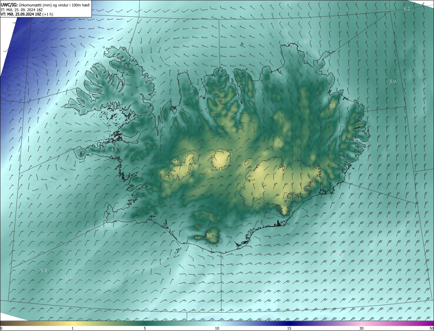Click the 3.0 value label in east Iceland

[x=332, y=106]
